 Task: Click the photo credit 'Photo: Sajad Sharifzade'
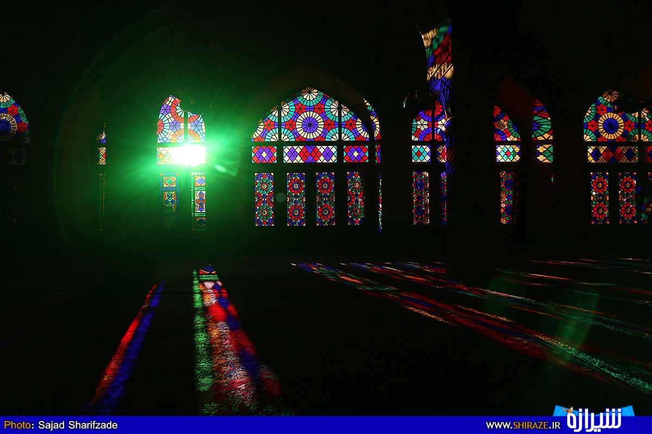coord(61,425)
